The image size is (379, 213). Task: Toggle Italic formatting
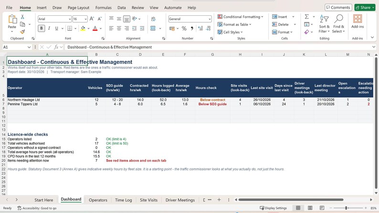tap(49, 29)
